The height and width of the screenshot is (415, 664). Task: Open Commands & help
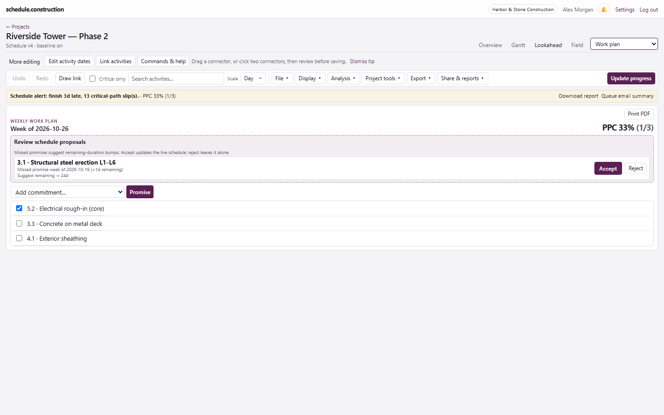(x=163, y=61)
